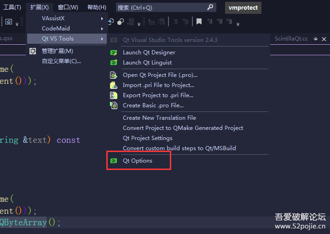Switch to the .qss file tab

click(6, 38)
